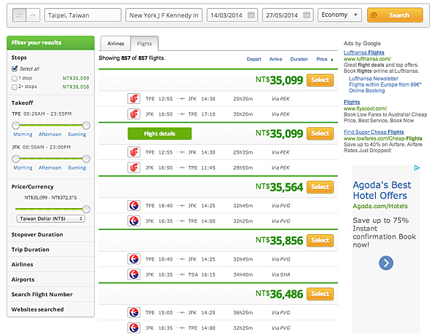Click China Eastern logo on TPE 15:00 flight
The height and width of the screenshot is (334, 437).
134,312
